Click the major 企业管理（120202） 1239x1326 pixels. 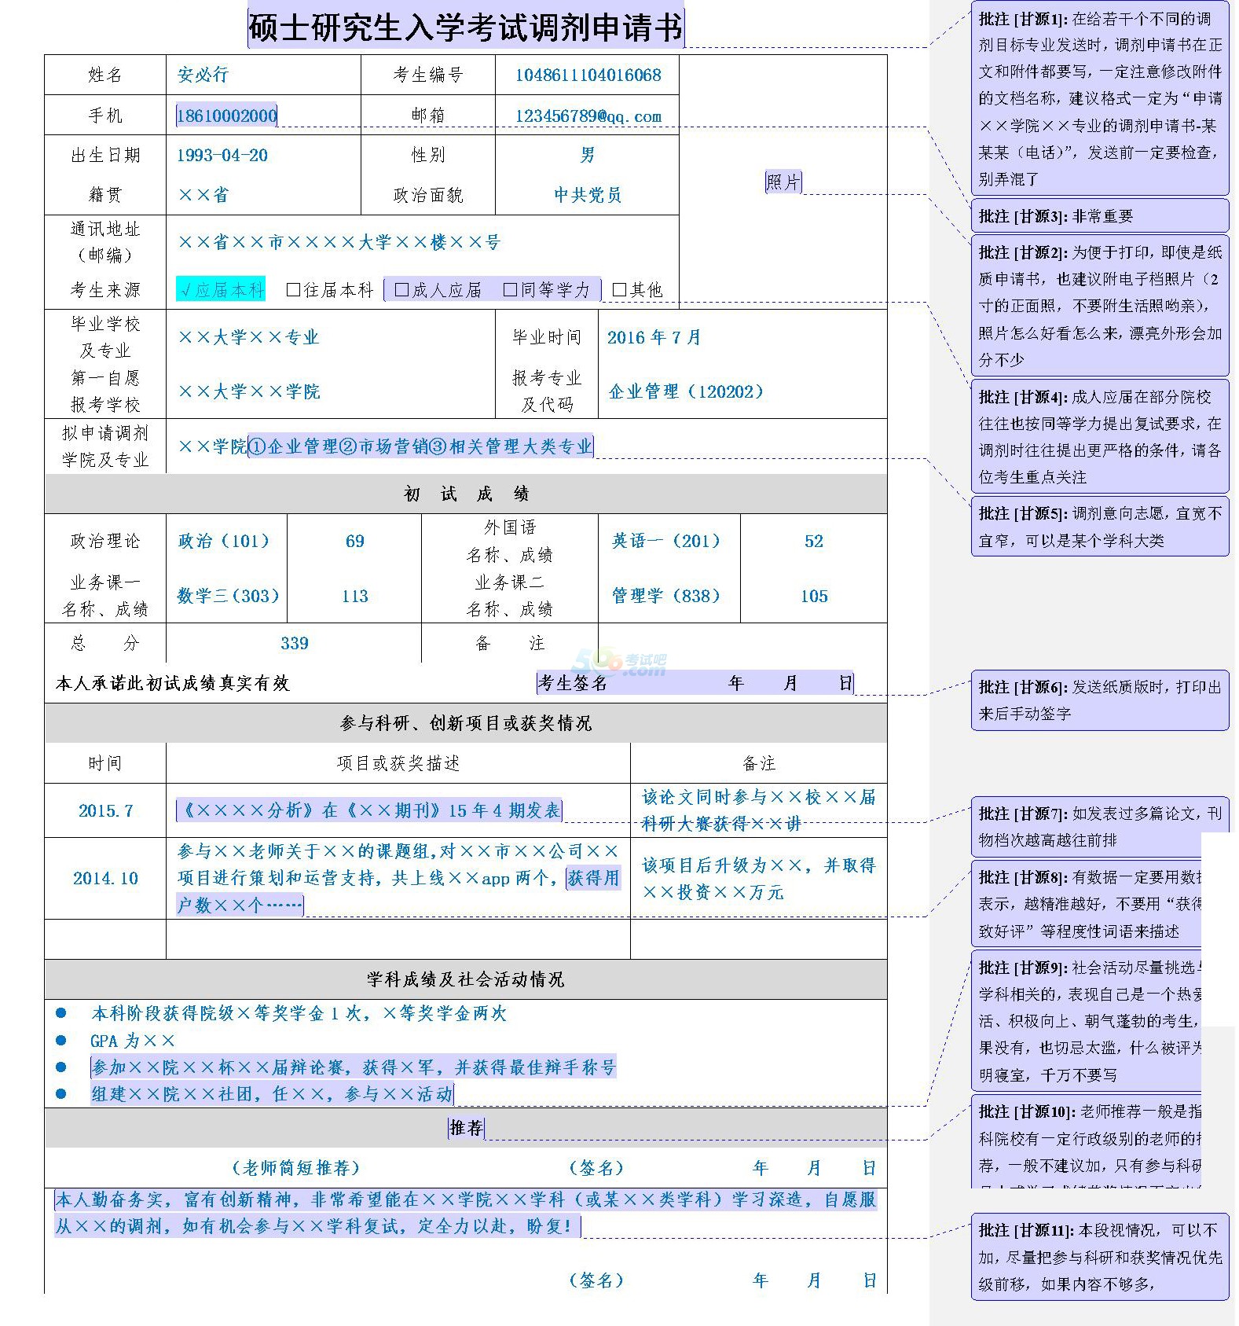pos(686,391)
